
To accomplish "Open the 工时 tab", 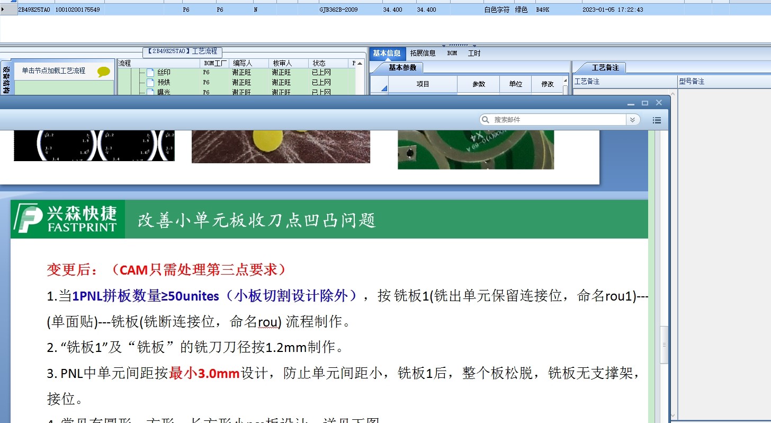I will pyautogui.click(x=474, y=53).
